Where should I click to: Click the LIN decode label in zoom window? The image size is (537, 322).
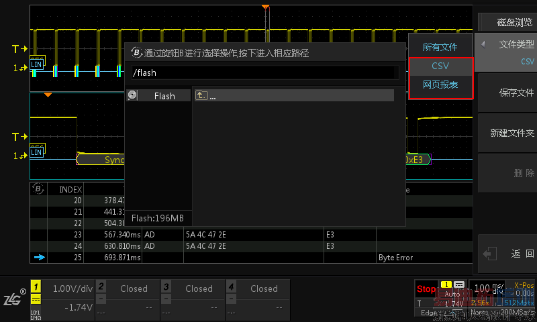click(x=36, y=152)
